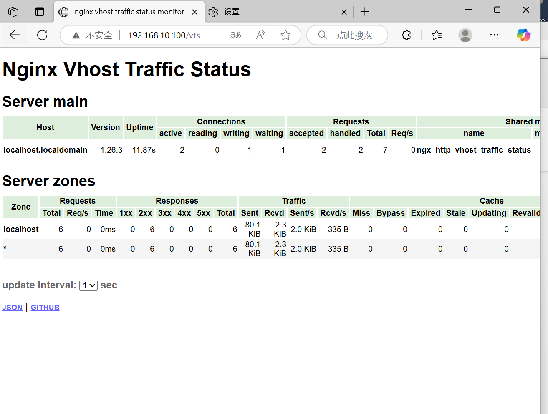The width and height of the screenshot is (548, 414).
Task: Click the Cache column header
Action: (491, 201)
